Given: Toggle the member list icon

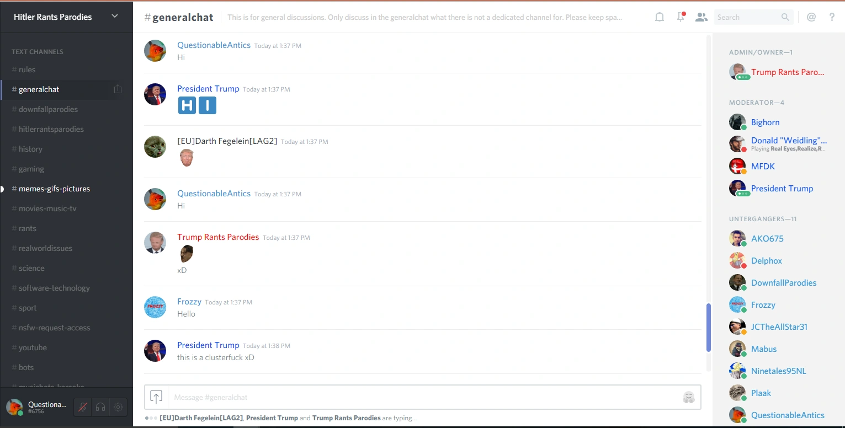Looking at the screenshot, I should [x=701, y=17].
